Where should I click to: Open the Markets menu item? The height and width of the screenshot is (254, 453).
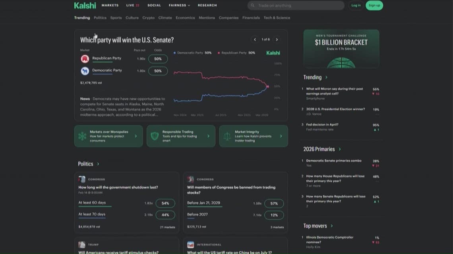click(110, 6)
